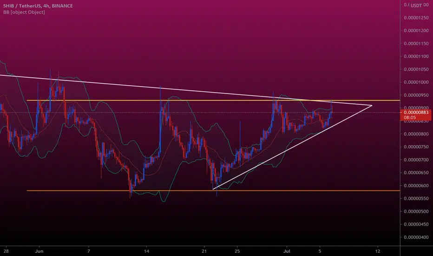Image resolution: width=433 pixels, height=256 pixels.
Task: Click the current price label 0.00000883
Action: tap(416, 112)
